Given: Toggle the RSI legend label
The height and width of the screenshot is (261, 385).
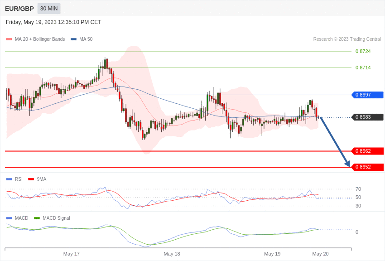Looking at the screenshot, I should [x=19, y=179].
